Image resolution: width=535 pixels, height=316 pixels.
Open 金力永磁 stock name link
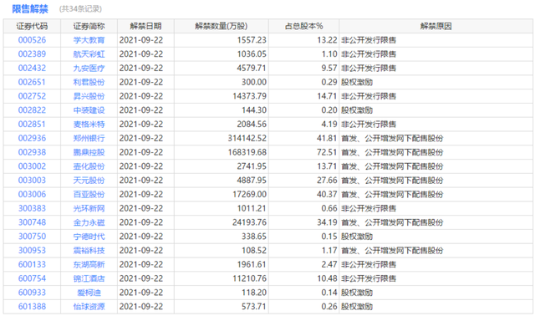(89, 222)
